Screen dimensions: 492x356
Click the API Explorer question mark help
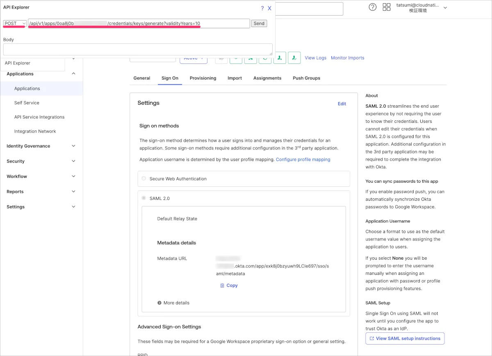(262, 8)
